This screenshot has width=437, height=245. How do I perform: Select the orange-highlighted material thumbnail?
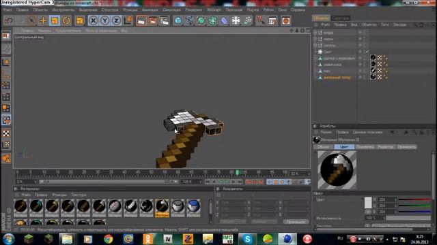point(162,208)
